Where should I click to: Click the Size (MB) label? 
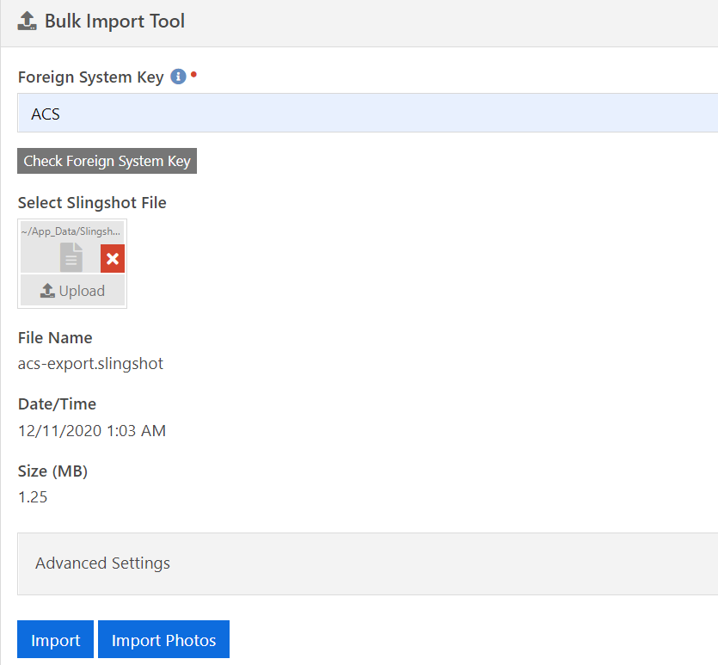(x=52, y=471)
